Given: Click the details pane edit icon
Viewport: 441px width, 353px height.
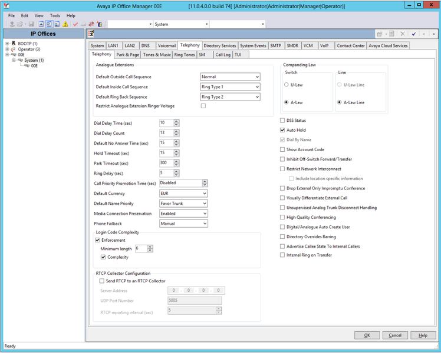Looking at the screenshot, I should click(x=91, y=34).
